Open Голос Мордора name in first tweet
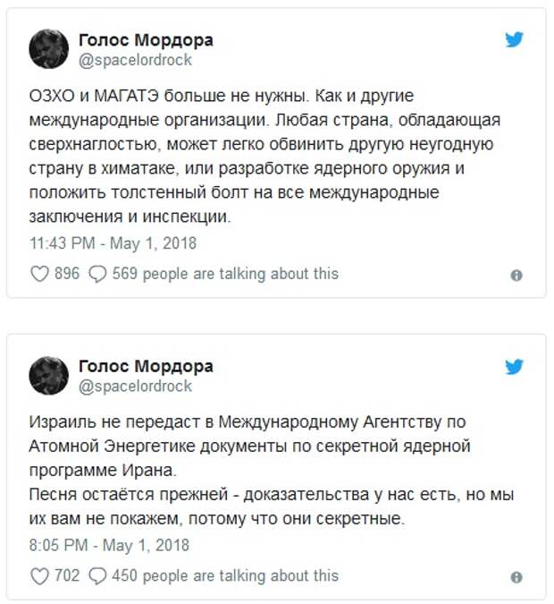The height and width of the screenshot is (604, 554). coord(146,40)
